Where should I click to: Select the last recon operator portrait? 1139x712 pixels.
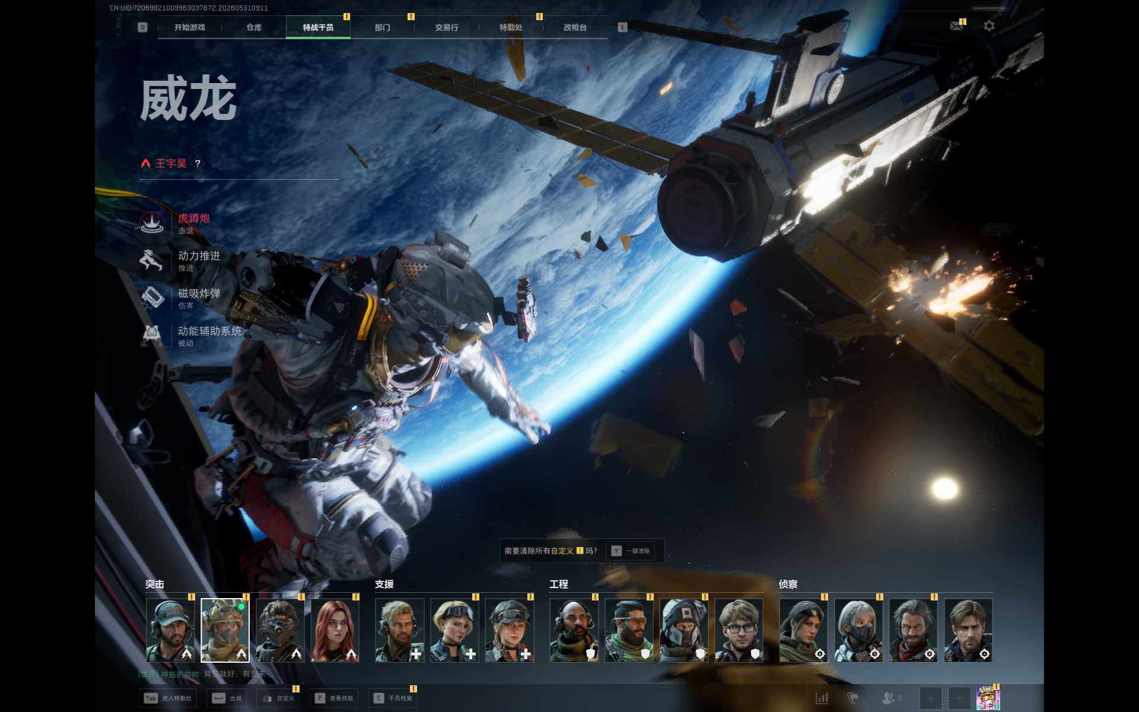(968, 630)
